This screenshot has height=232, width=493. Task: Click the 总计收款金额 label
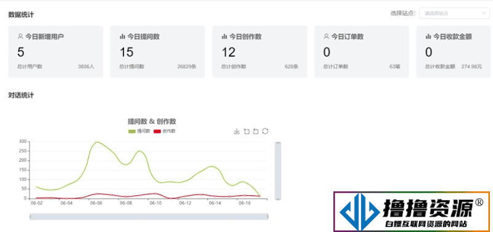(440, 66)
